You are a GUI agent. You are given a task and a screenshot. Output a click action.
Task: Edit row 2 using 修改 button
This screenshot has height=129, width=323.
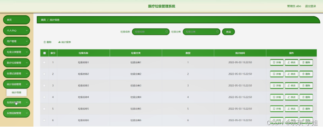[292, 74]
